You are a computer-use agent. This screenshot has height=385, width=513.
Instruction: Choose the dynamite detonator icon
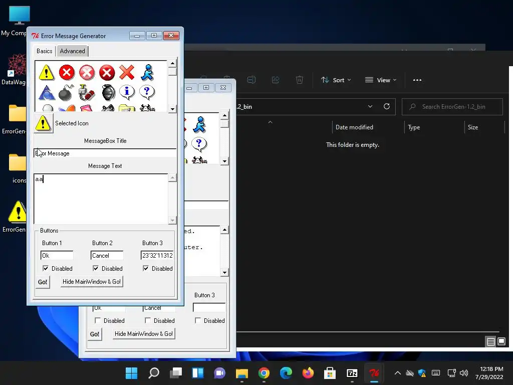coord(87,92)
